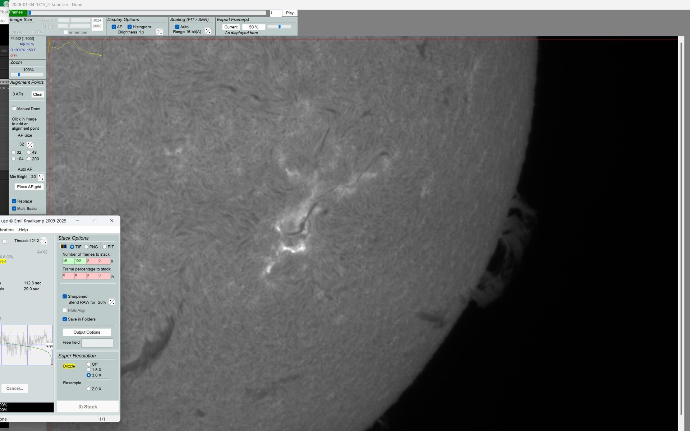Tick the unlabeled checkbox left of Threads

[x=5, y=241]
